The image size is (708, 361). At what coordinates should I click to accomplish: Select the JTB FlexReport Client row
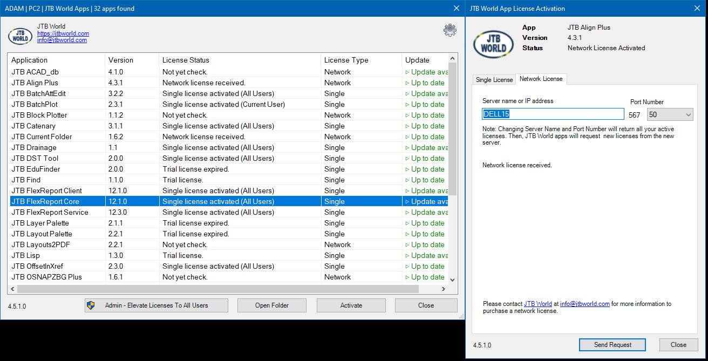point(228,190)
